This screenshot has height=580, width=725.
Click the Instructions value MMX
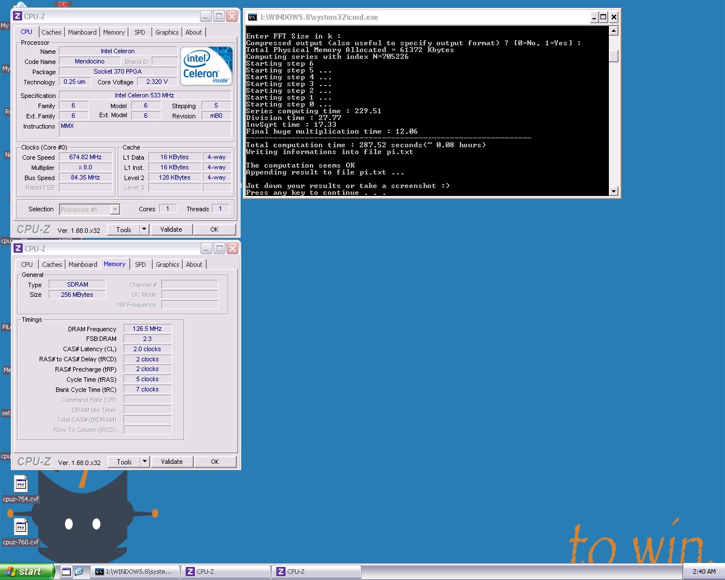144,130
